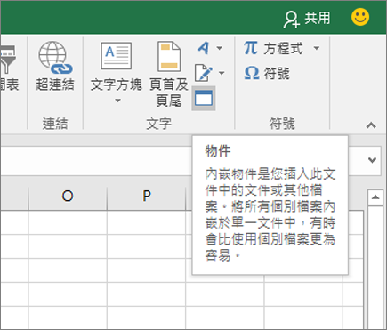Viewport: 387px width, 330px height.
Task: Insert a 符號 symbol with Omega
Action: [266, 73]
